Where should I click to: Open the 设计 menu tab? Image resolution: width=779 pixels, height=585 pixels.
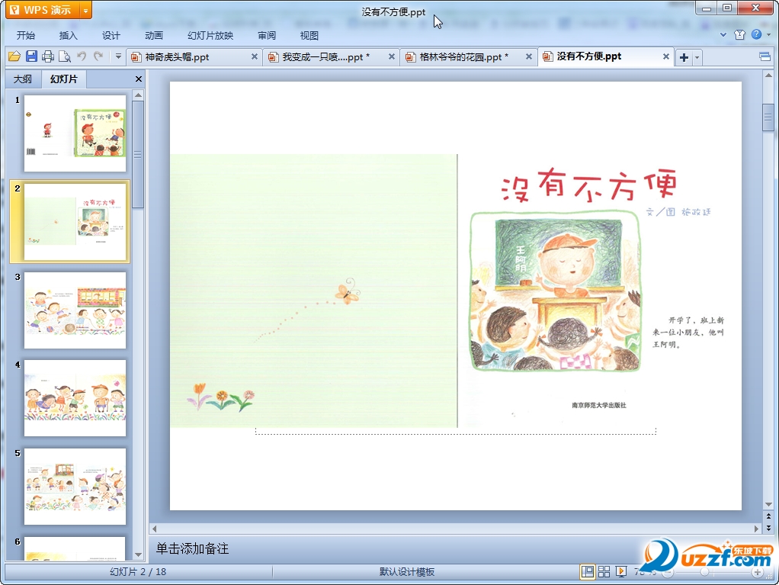pyautogui.click(x=111, y=35)
